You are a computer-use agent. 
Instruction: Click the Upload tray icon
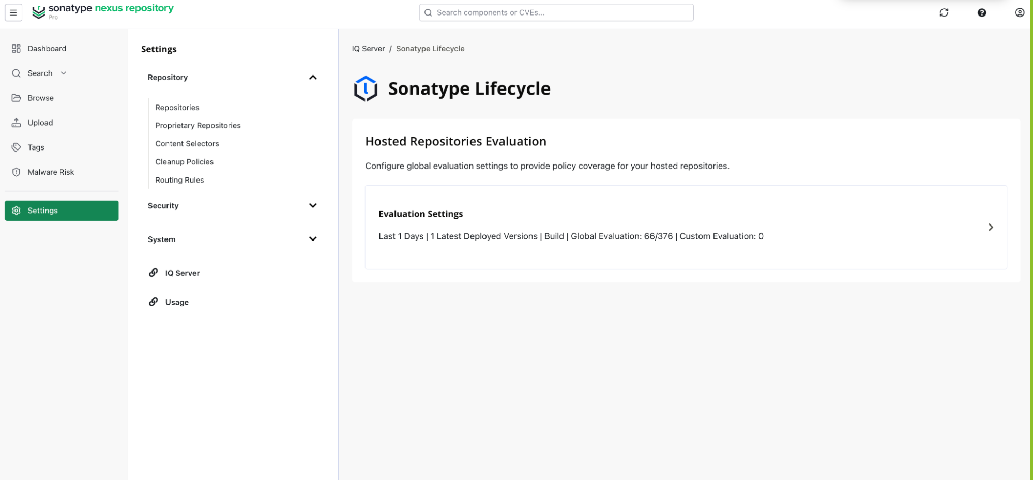pyautogui.click(x=17, y=123)
